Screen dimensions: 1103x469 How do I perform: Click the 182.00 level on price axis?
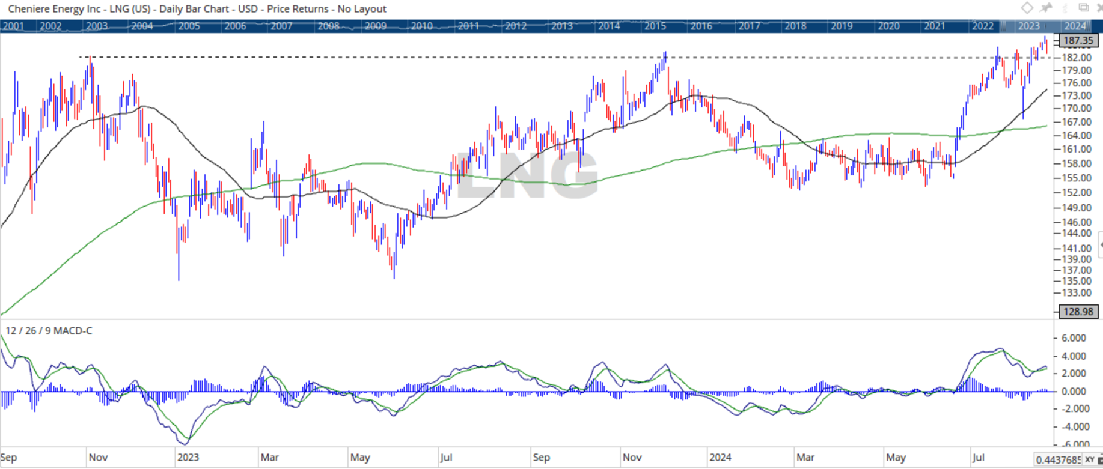click(x=1077, y=58)
